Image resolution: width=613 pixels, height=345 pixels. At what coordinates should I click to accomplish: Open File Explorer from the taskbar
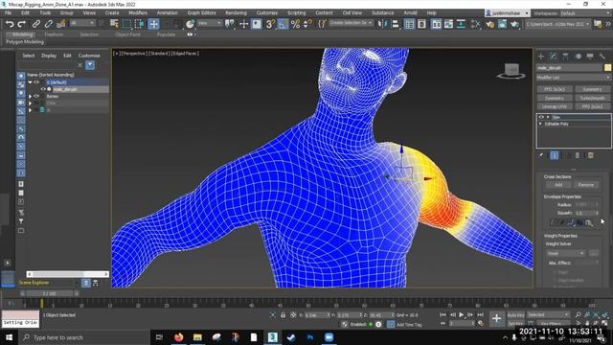[x=197, y=337]
